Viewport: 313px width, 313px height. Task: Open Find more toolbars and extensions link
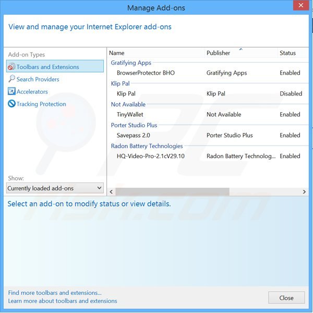click(x=55, y=293)
